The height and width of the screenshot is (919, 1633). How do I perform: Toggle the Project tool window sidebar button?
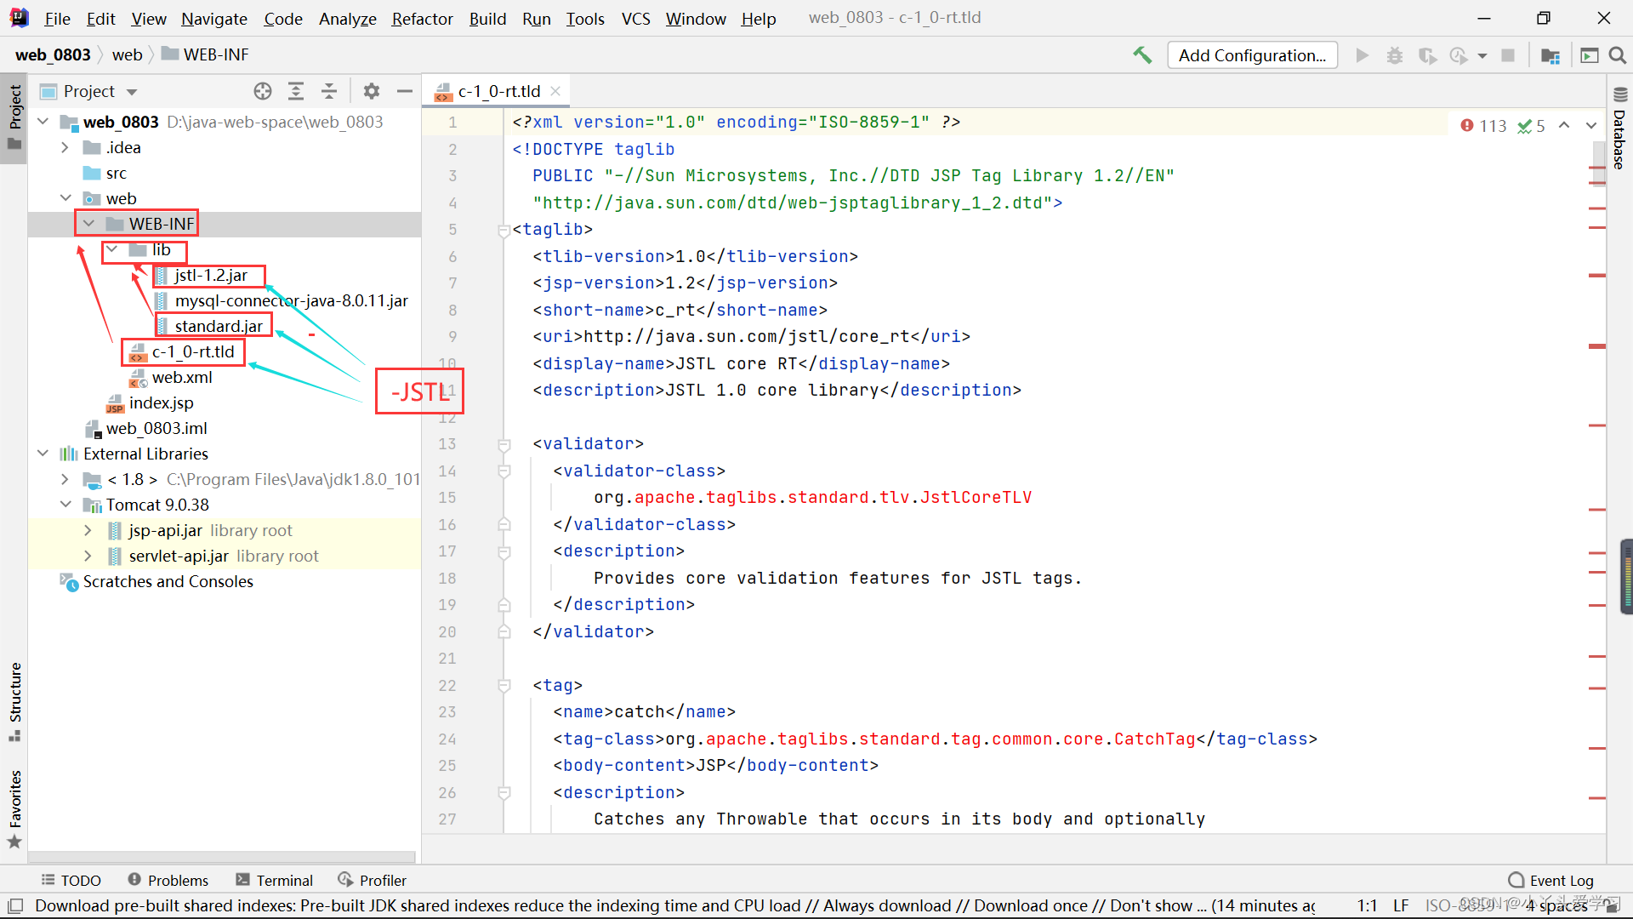point(14,117)
